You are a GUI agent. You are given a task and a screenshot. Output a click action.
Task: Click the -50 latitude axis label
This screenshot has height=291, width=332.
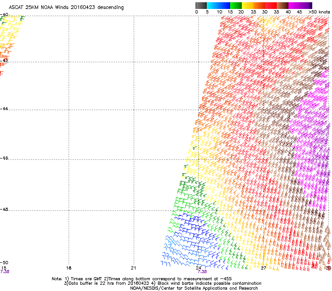click(x=4, y=262)
